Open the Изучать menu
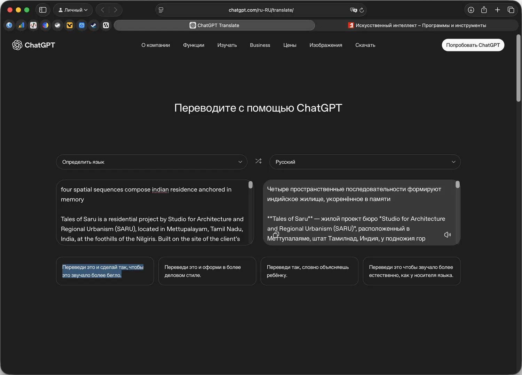 pos(227,45)
